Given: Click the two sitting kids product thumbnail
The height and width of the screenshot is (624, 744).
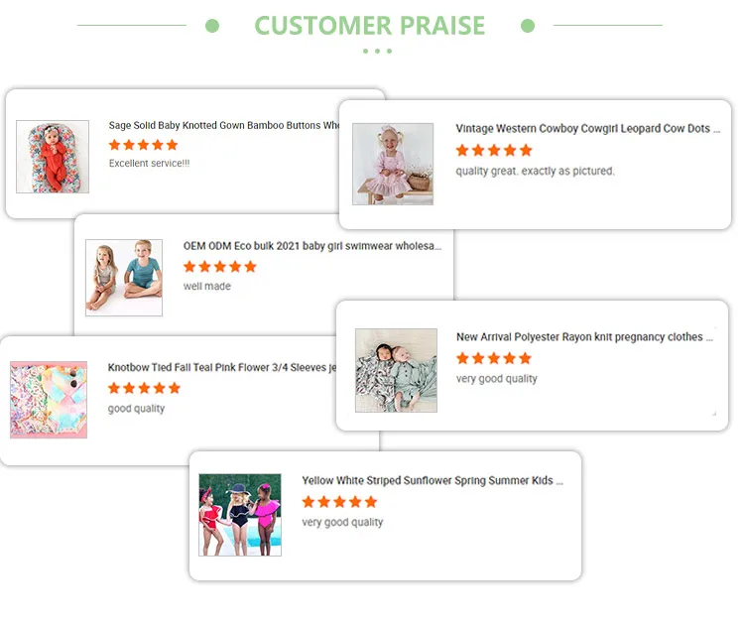Looking at the screenshot, I should 124,278.
